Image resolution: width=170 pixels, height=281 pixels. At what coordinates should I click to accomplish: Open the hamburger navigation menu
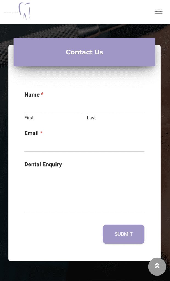point(158,11)
